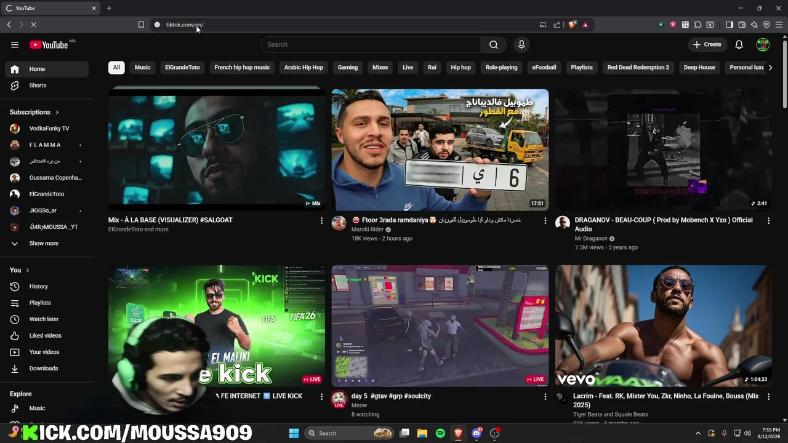The height and width of the screenshot is (443, 788).
Task: Open Brave Leo AI sparkle icon
Action: 754,25
